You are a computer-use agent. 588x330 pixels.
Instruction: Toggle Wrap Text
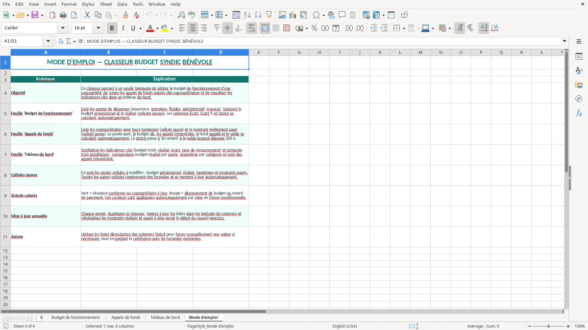(251, 28)
